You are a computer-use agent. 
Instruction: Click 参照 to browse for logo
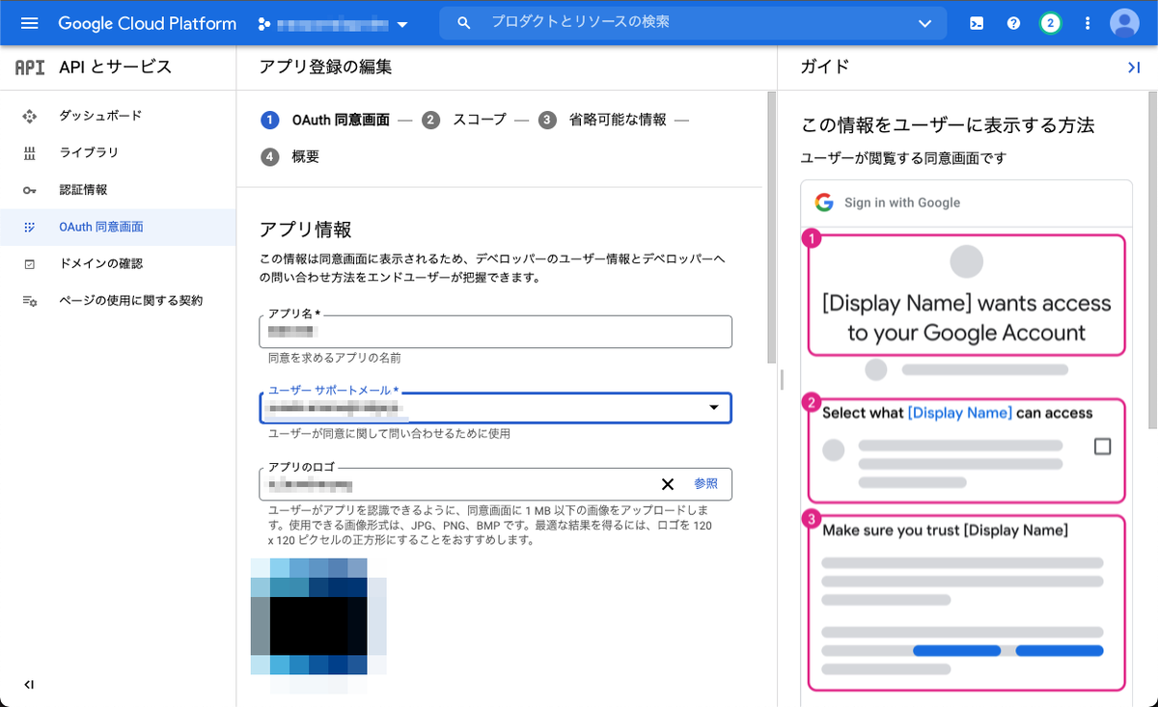706,484
